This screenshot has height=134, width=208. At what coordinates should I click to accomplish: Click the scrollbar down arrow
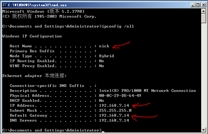204,130
